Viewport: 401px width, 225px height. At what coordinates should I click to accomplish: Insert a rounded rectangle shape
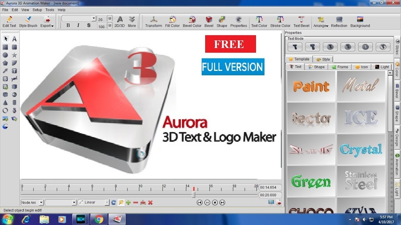[x=14, y=47]
